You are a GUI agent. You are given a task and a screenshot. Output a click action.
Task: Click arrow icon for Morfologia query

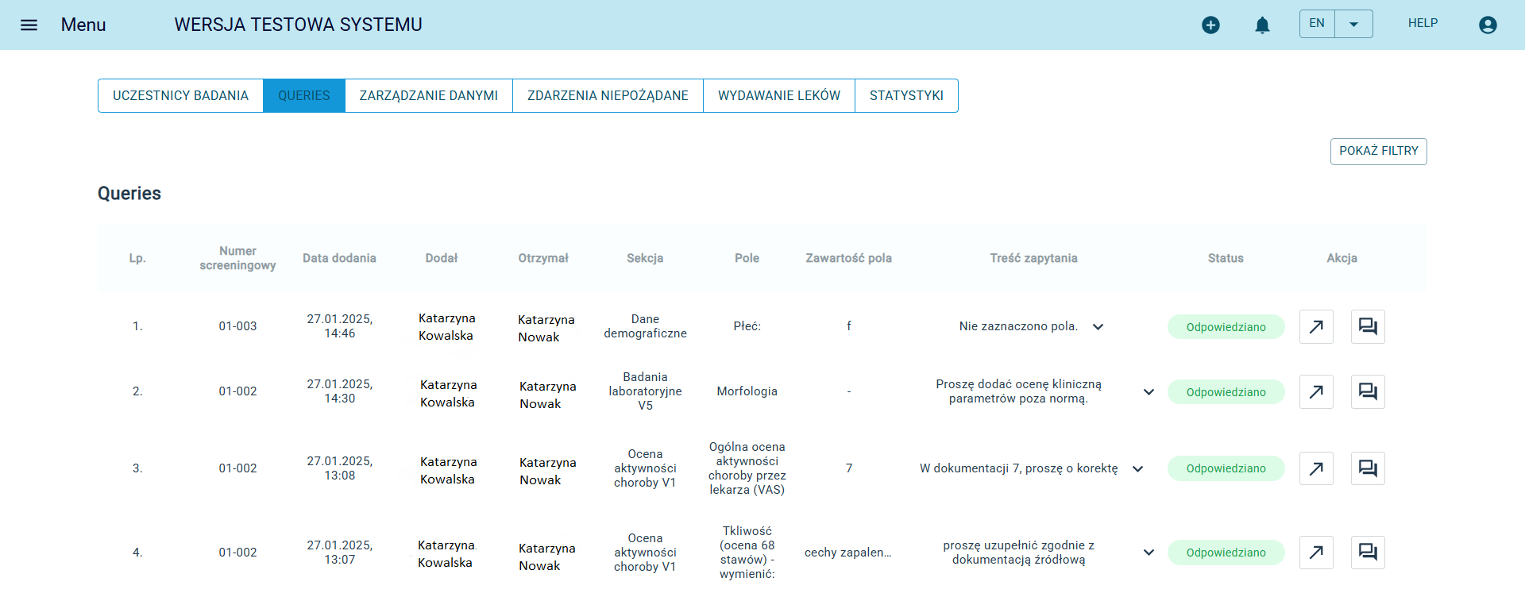point(1316,391)
